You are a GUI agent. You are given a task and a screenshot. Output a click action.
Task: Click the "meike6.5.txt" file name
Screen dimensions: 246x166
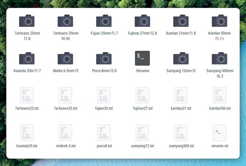66,146
